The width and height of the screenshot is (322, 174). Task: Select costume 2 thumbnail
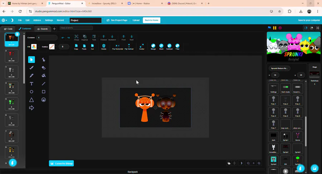[x=11, y=56]
